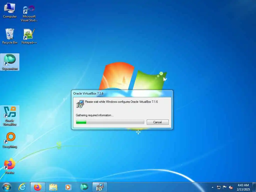Viewport: 256px width, 192px height.
Task: Show hidden system tray icons arrow
Action: point(212,187)
